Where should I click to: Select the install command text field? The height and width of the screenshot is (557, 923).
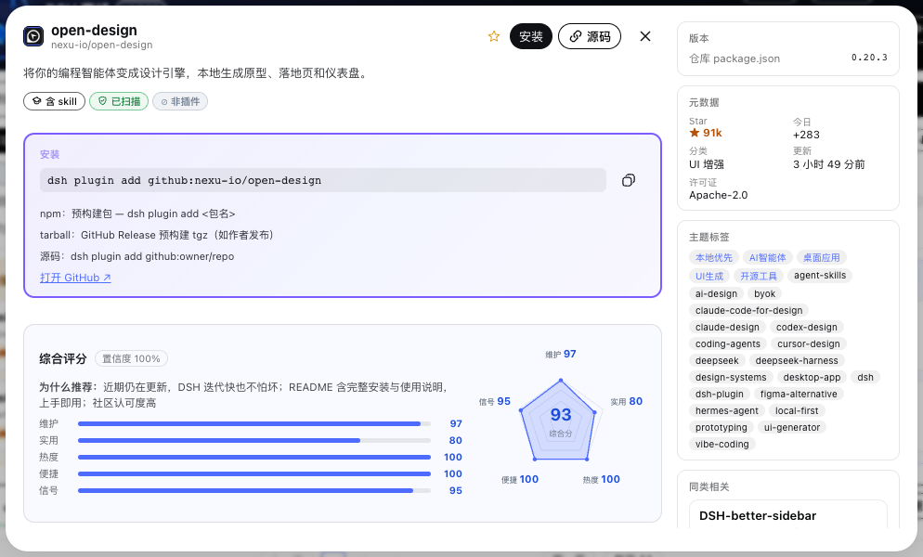point(323,180)
